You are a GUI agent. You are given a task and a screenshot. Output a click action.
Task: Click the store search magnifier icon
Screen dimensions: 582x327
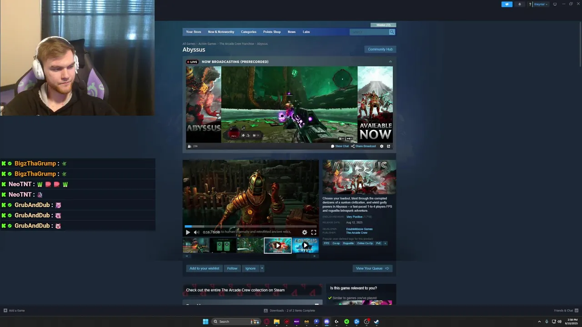point(392,32)
